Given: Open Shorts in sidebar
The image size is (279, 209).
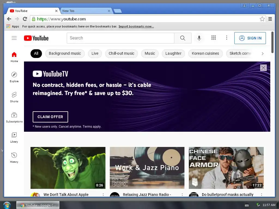Looking at the screenshot, I should (x=14, y=97).
